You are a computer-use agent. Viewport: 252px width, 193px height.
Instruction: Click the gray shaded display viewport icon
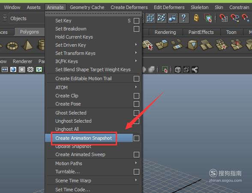[x=22, y=69]
